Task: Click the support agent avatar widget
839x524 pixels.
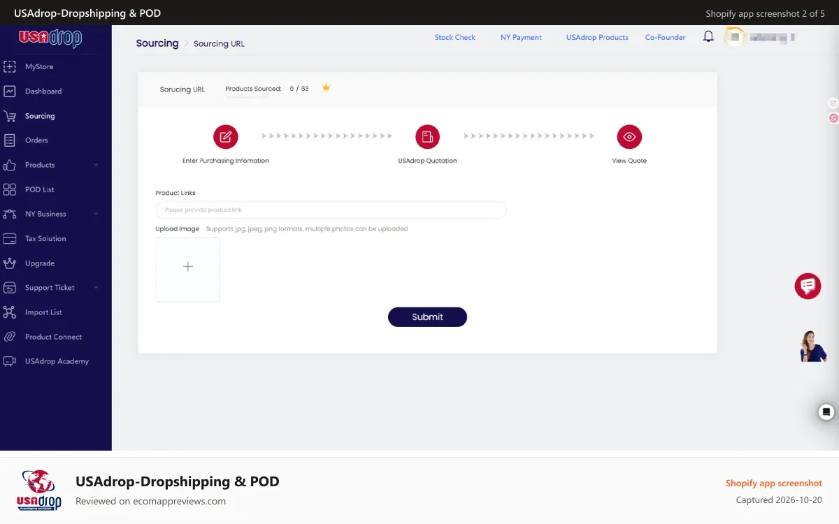Action: click(813, 347)
